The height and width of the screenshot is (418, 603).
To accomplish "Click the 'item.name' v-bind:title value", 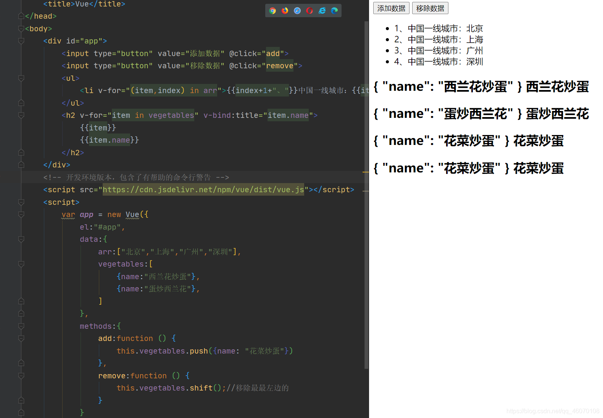I will click(288, 115).
